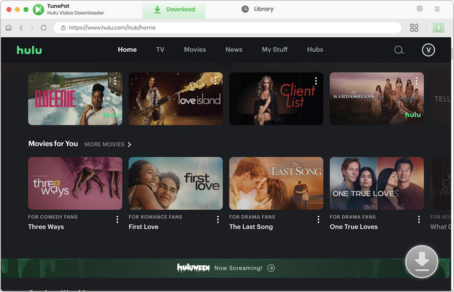The image size is (454, 292).
Task: Open The Last Song movie poster
Action: [276, 183]
